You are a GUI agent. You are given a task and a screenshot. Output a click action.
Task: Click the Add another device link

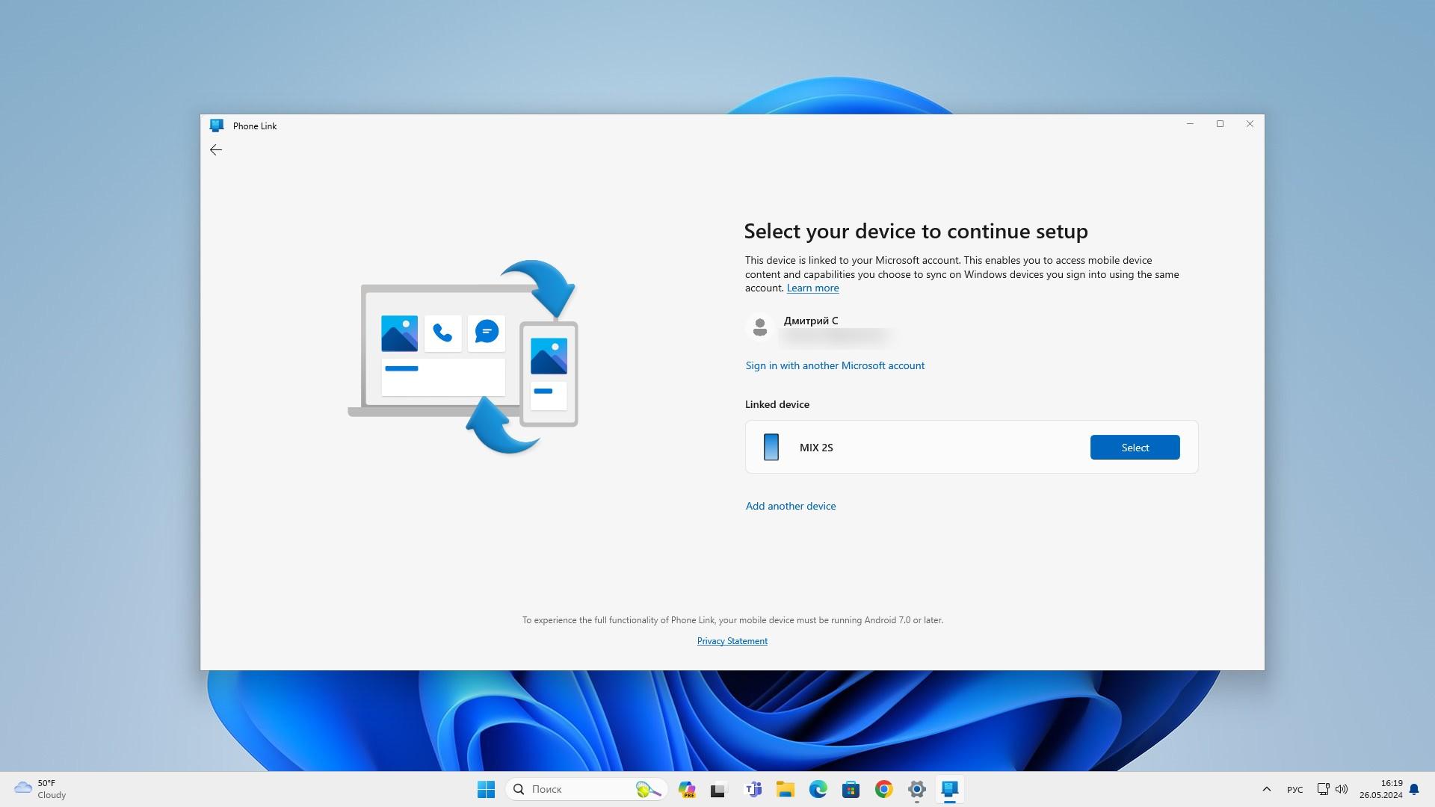coord(791,505)
